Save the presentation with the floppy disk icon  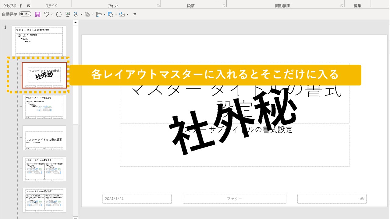tap(38, 14)
